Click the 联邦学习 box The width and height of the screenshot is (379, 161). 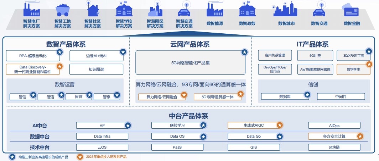pyautogui.click(x=177, y=125)
